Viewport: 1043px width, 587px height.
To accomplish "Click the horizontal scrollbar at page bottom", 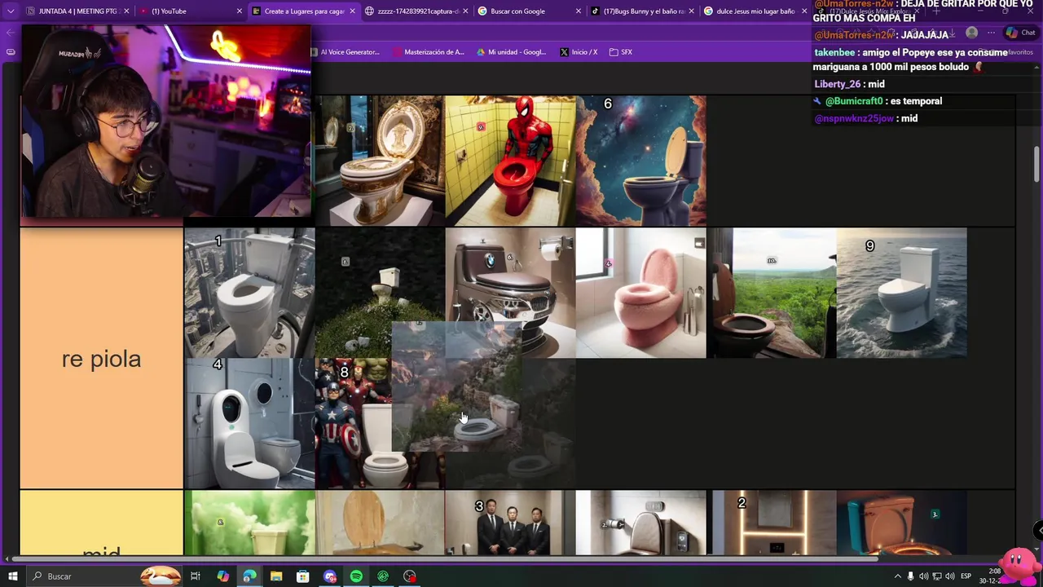I will coord(444,559).
